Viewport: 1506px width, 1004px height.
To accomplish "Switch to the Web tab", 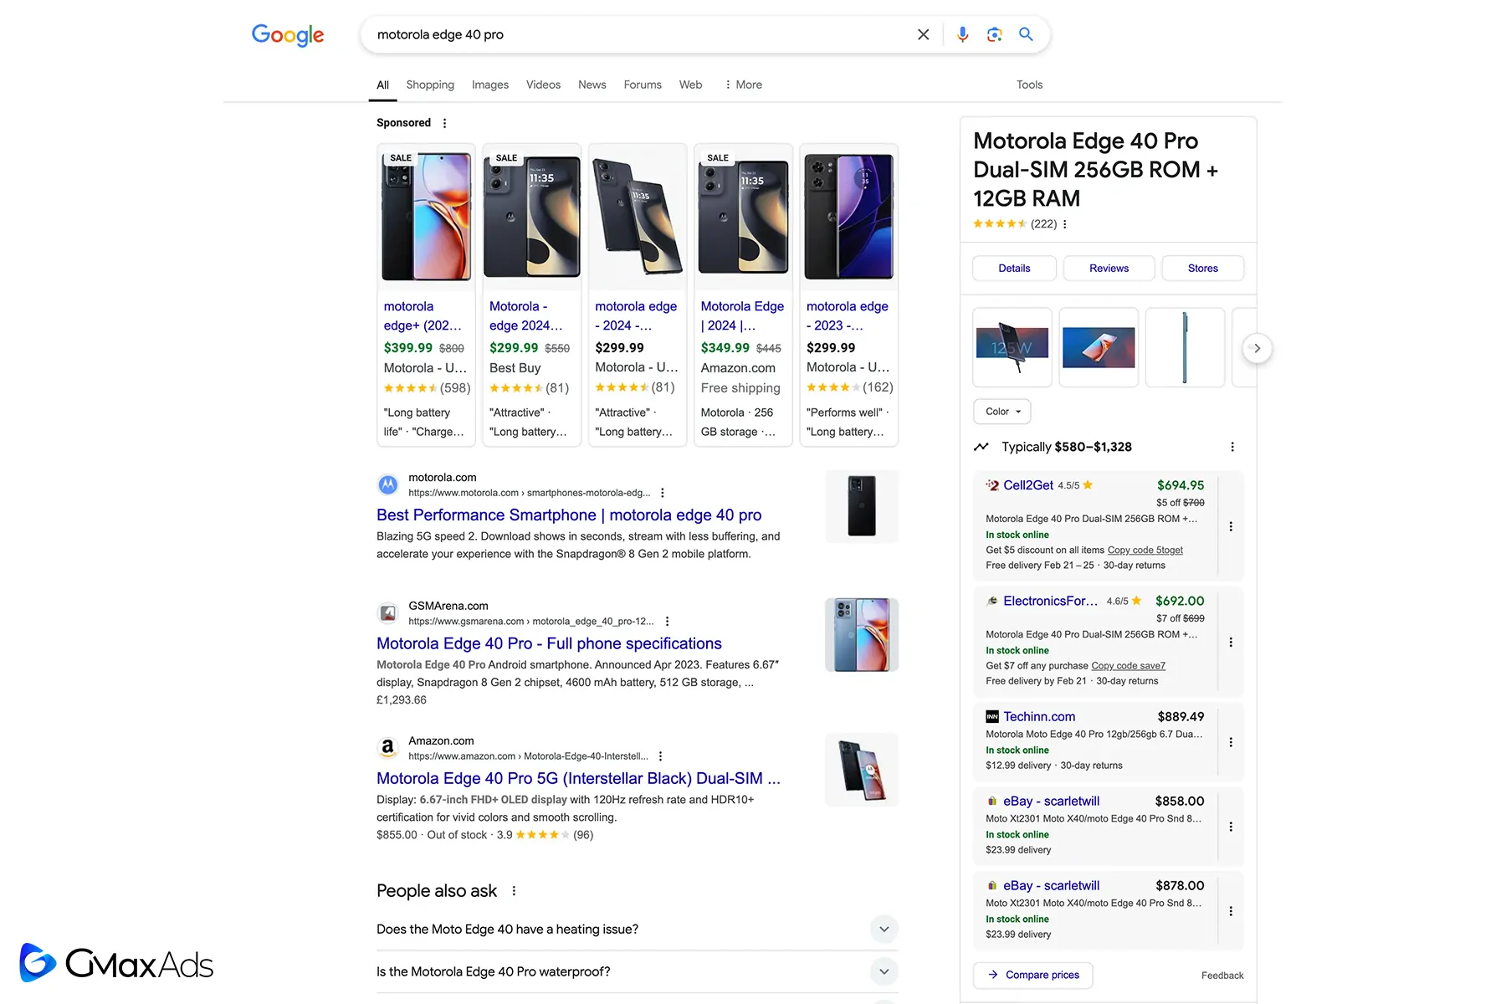I will tap(690, 85).
